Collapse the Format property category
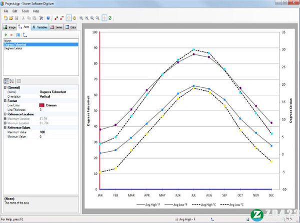Viewport: 300px width, 223px height. [x=5, y=101]
